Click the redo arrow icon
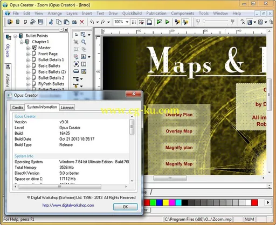 [103, 22]
